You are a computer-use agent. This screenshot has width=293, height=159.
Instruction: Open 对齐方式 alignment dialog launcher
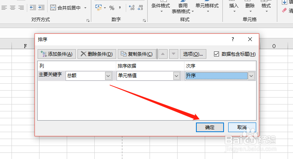(88, 21)
